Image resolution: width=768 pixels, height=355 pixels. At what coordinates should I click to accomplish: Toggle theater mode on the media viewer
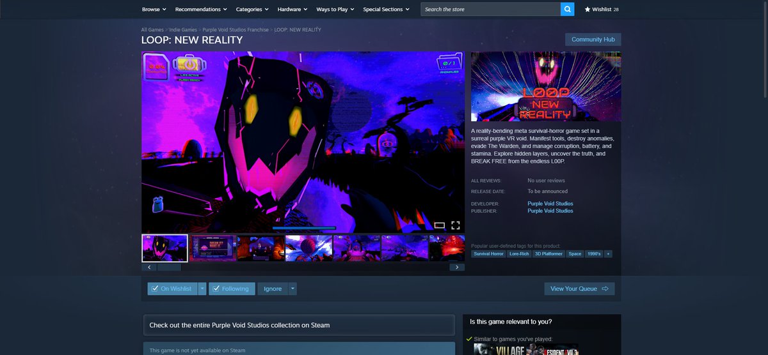(440, 225)
